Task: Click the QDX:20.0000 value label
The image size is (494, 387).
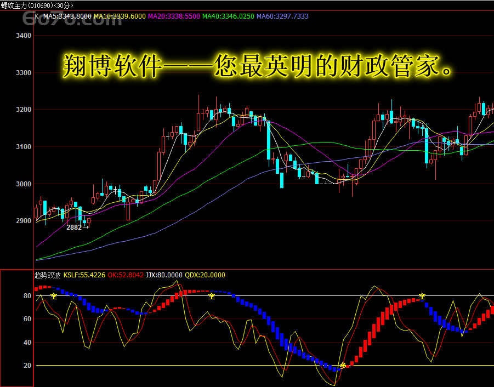Action: click(205, 275)
